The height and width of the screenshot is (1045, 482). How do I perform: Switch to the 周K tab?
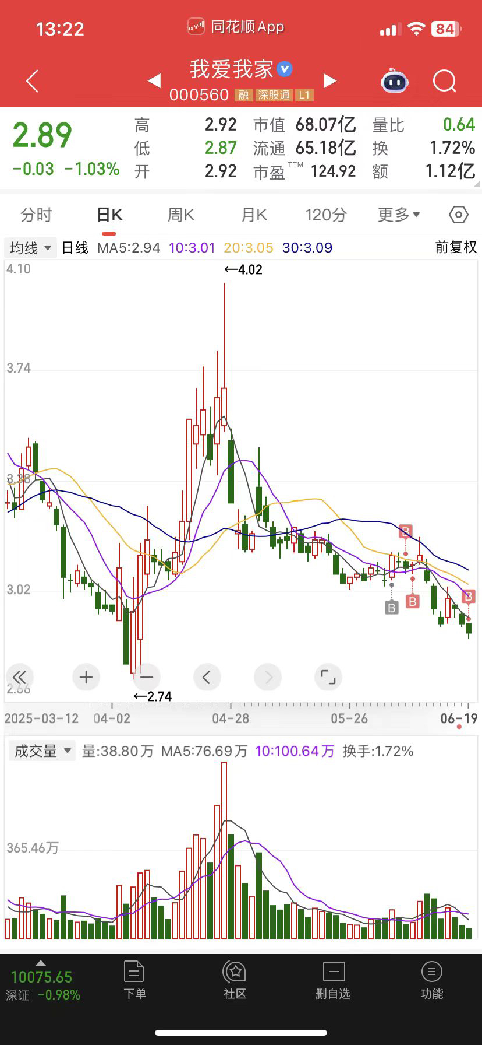[x=181, y=215]
